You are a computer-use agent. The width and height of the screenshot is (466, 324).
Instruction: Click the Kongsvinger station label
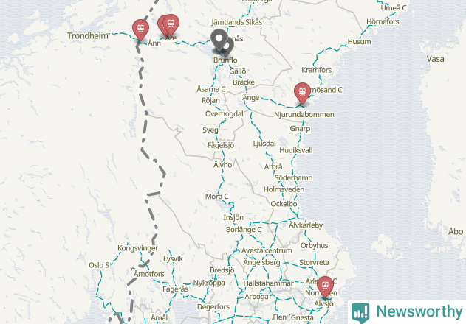pos(137,248)
